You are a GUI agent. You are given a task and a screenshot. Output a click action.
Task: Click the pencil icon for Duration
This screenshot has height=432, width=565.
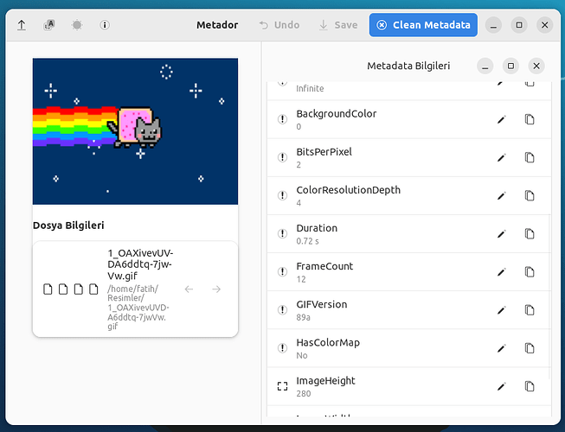(501, 234)
